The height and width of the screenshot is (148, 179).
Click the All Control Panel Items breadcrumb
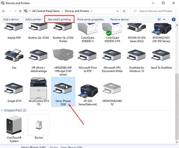click(46, 11)
